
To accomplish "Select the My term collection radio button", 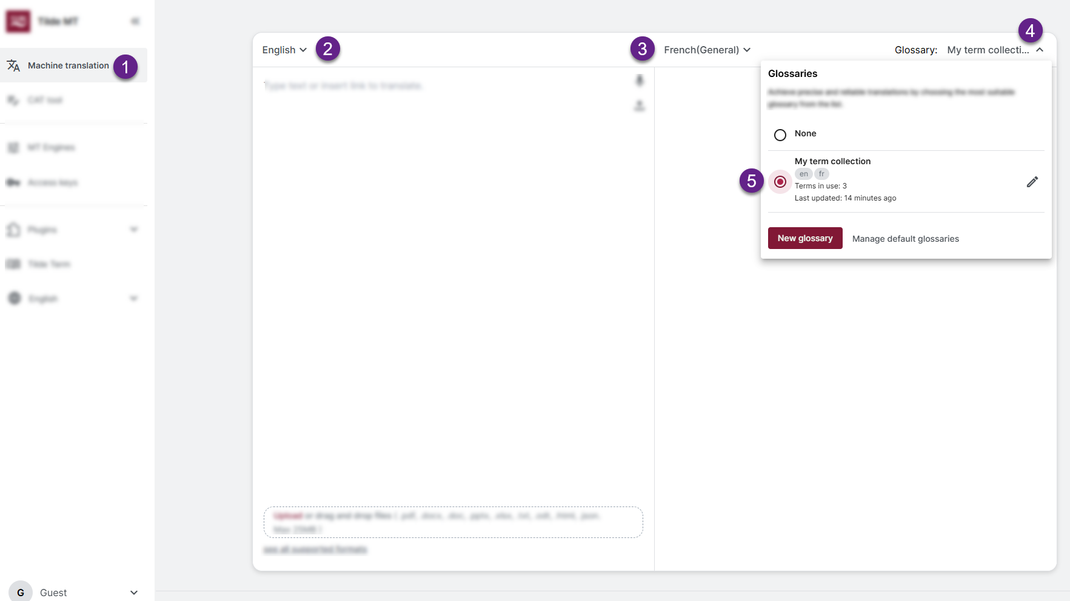I will coord(780,182).
